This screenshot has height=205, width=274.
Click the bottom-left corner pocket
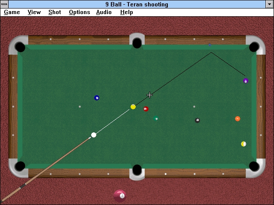tap(20, 166)
